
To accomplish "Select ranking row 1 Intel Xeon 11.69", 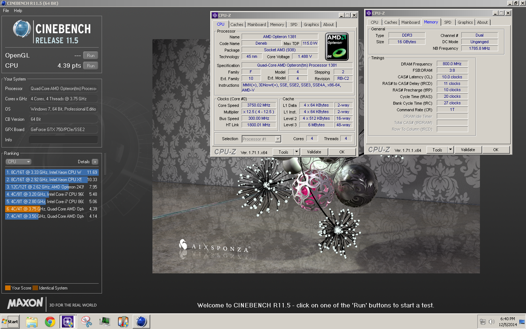I will [52, 172].
